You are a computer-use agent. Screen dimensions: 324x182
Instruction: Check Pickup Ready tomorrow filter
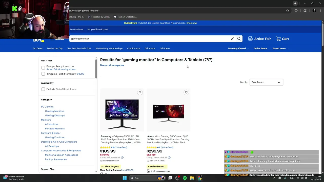(43, 68)
